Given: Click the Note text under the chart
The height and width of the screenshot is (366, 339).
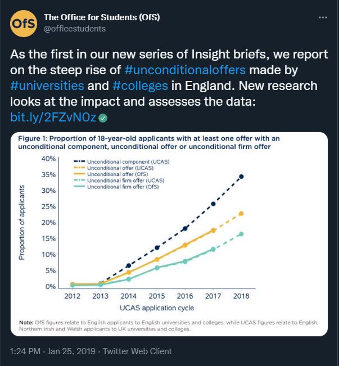Looking at the screenshot, I should (x=169, y=326).
